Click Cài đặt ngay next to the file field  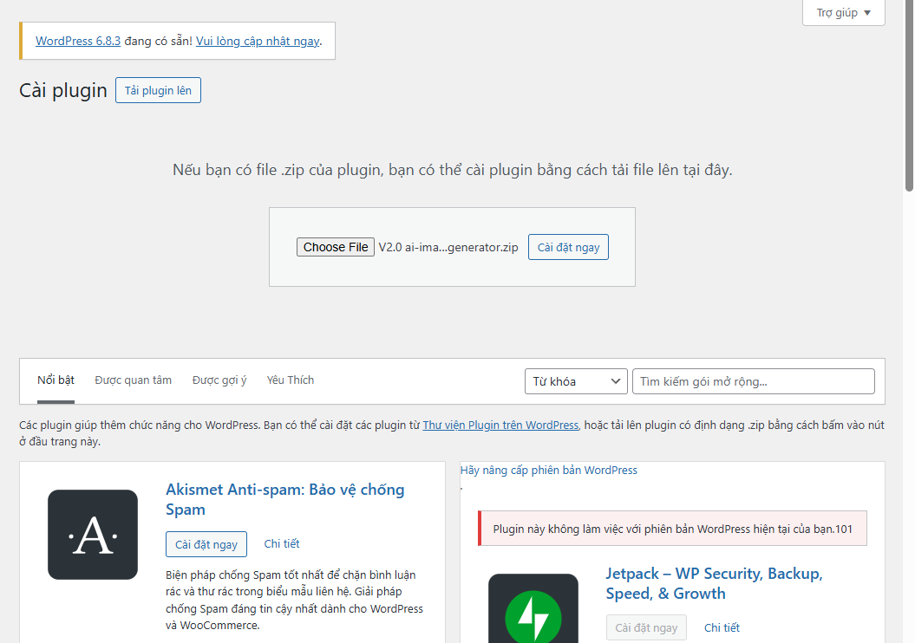point(568,246)
